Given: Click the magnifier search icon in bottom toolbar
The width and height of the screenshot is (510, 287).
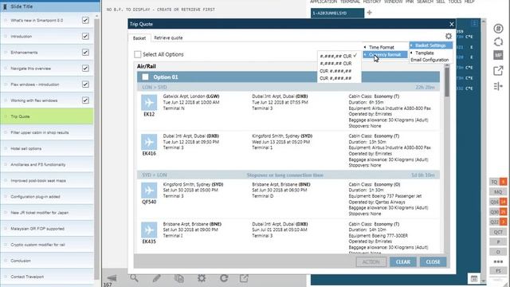Looking at the screenshot, I should [x=134, y=278].
